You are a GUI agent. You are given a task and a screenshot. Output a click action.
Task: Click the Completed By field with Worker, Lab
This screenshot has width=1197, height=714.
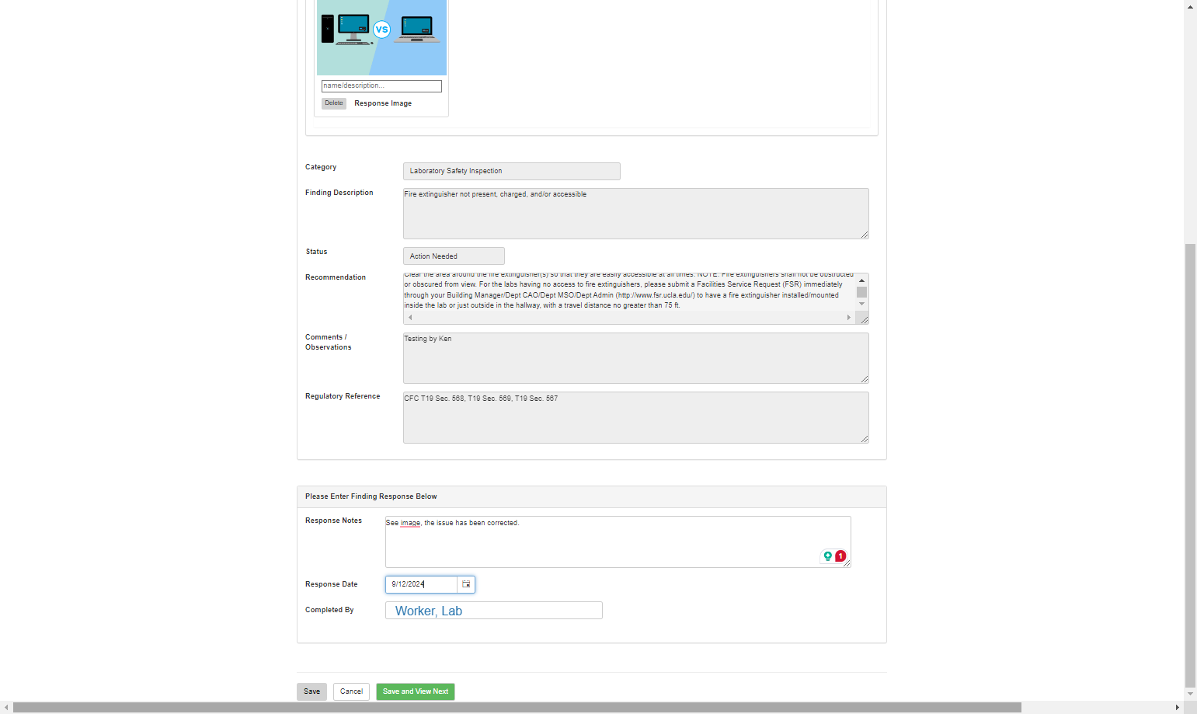point(494,611)
